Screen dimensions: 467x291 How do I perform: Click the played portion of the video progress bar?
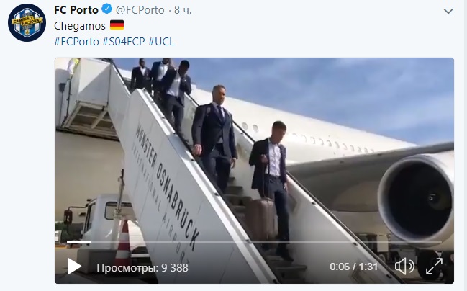[x=79, y=242]
